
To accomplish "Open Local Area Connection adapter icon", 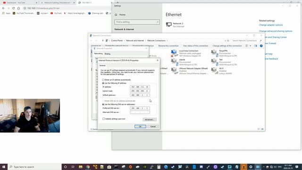I will pos(174,53).
